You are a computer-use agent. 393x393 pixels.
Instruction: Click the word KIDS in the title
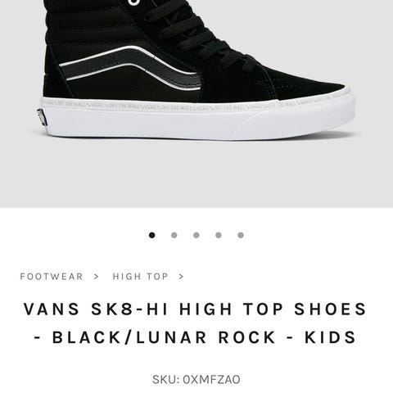tap(331, 337)
